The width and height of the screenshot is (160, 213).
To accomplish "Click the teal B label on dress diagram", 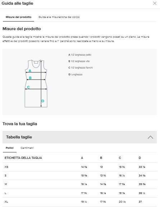I will coord(30,78).
